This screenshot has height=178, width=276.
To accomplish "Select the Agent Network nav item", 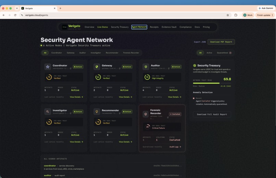I will (x=139, y=27).
